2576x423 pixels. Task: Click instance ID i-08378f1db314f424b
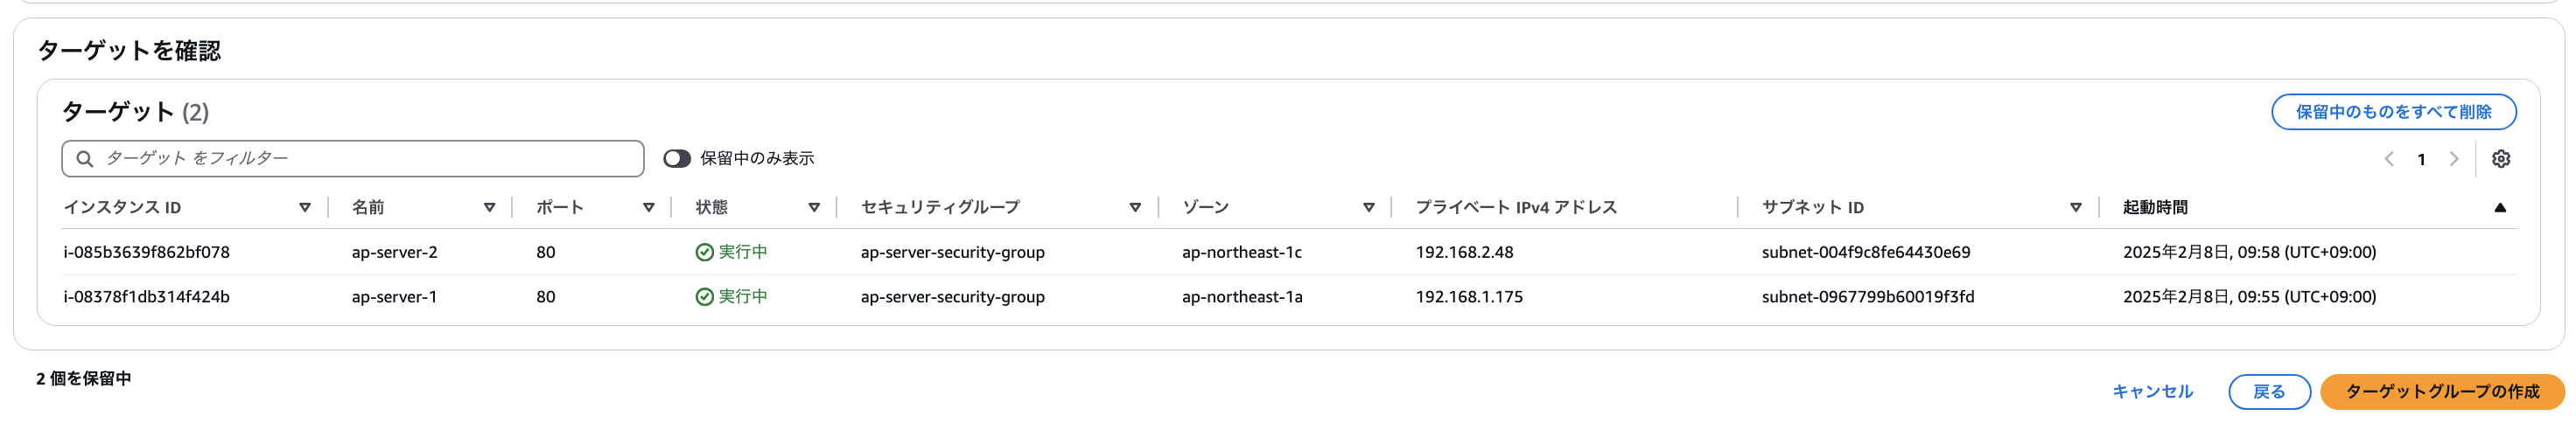click(147, 296)
